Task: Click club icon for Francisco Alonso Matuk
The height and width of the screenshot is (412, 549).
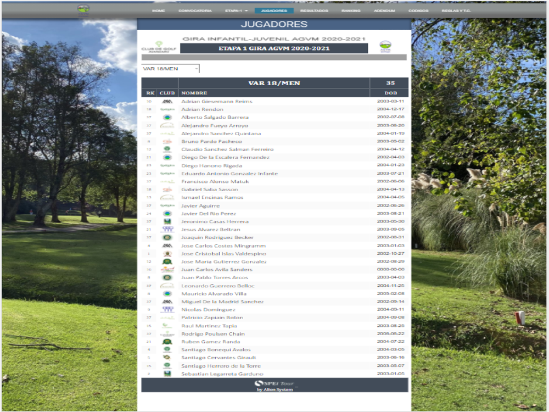Action: click(167, 181)
